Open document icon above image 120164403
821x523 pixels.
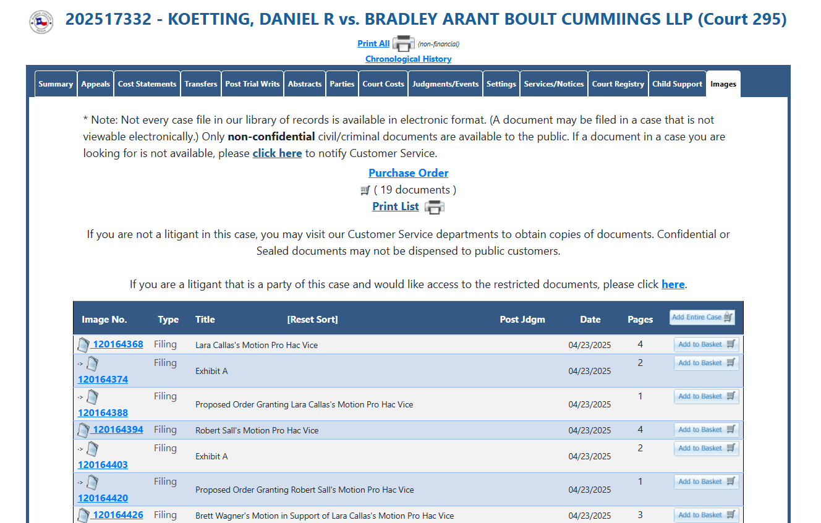tap(92, 449)
